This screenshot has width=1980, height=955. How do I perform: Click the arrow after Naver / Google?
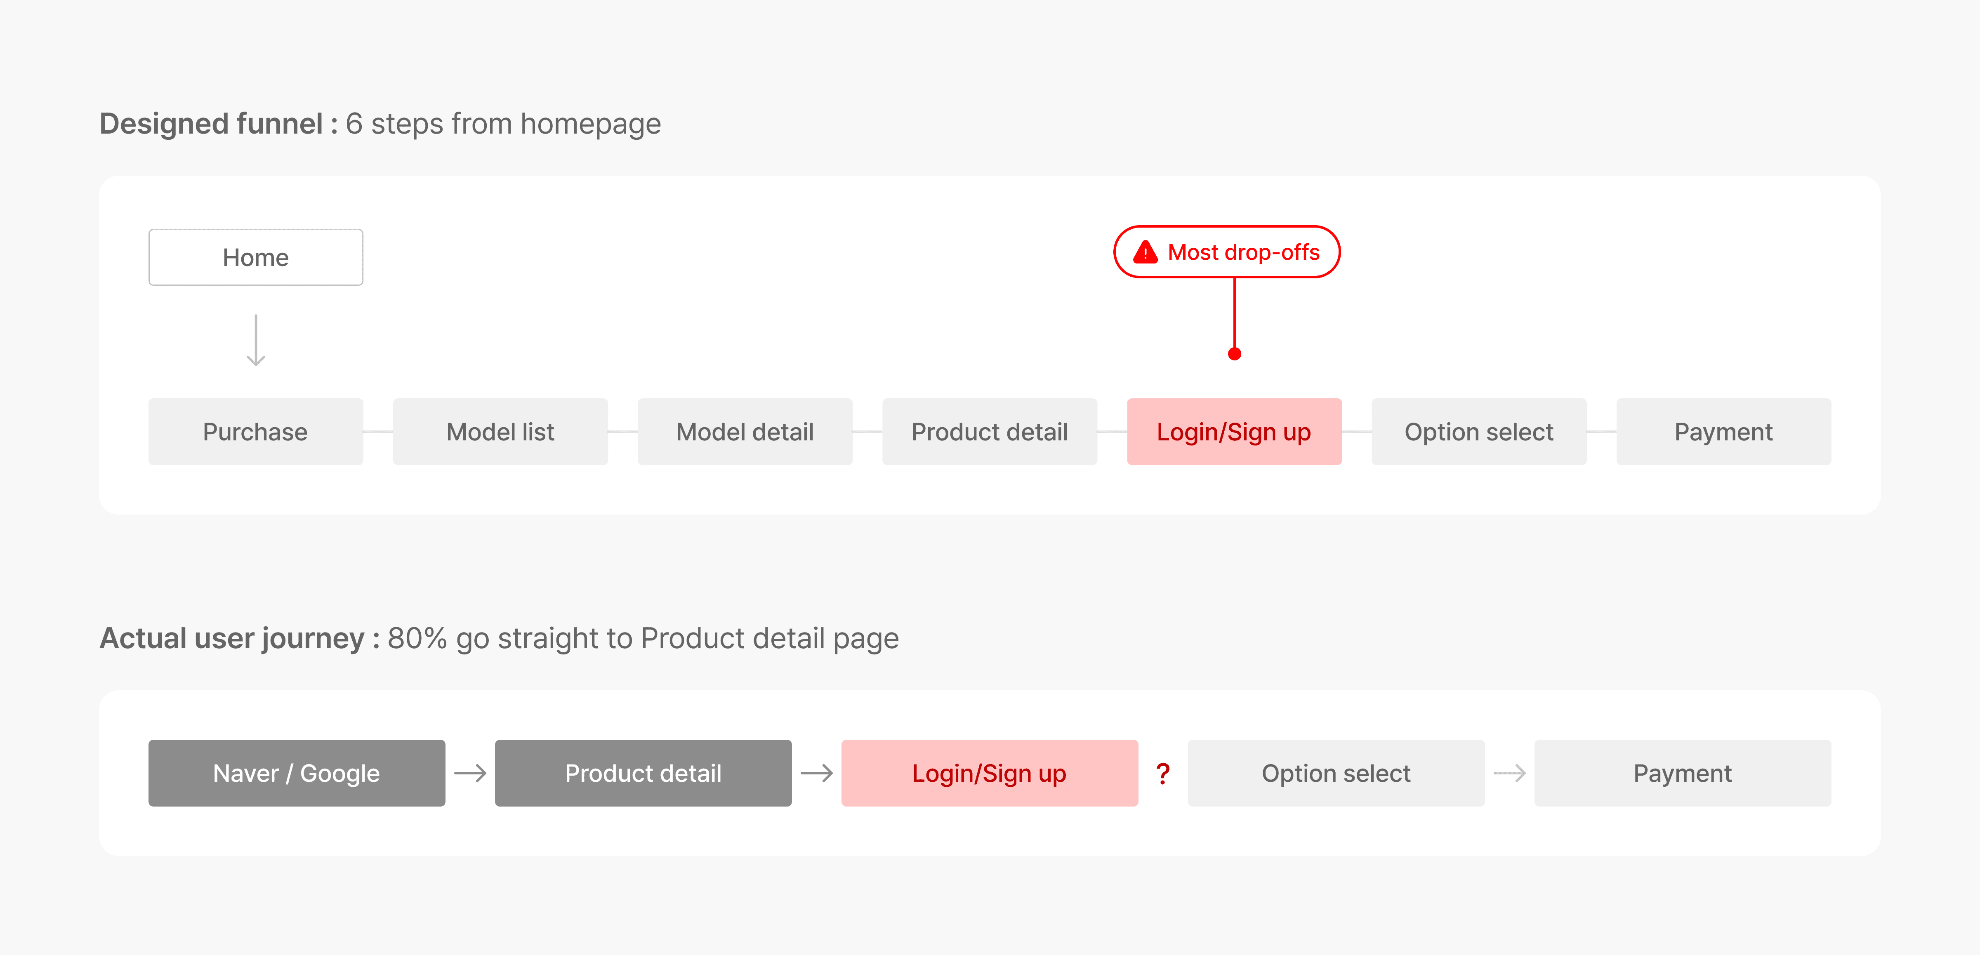click(470, 773)
